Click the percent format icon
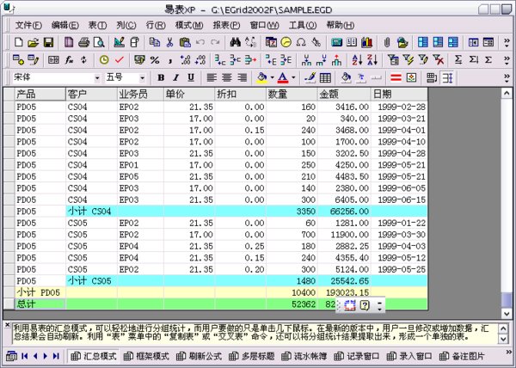The width and height of the screenshot is (516, 368). [154, 59]
